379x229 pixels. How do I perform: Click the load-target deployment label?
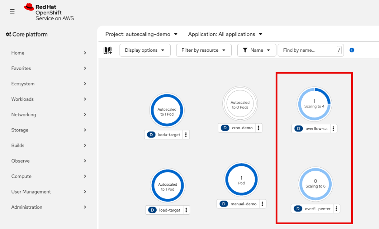(x=170, y=210)
